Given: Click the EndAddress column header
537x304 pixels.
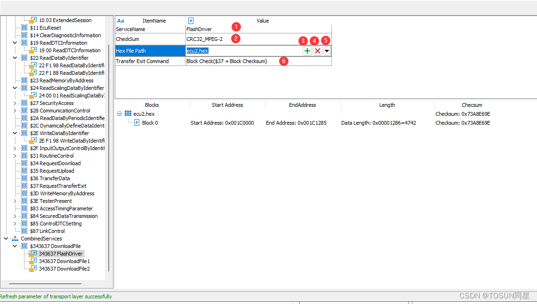Looking at the screenshot, I should click(303, 105).
